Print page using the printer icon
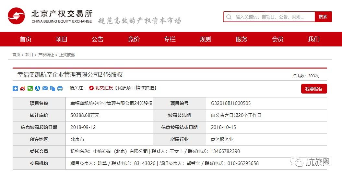 60,88
